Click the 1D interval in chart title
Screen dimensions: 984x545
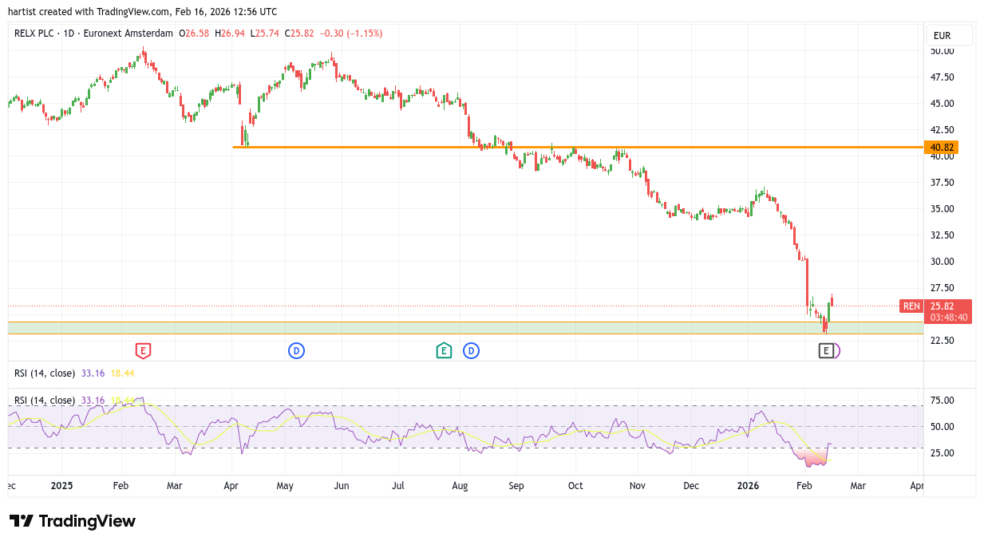[x=69, y=34]
